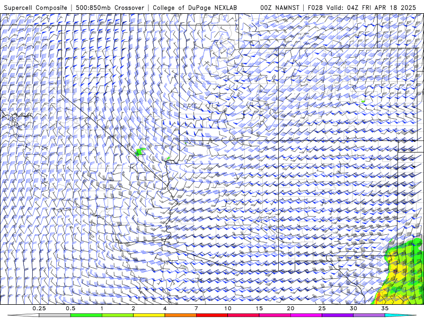Click the '500:850mb Crossover' header label
Image resolution: width=424 pixels, height=318 pixels.
point(110,7)
